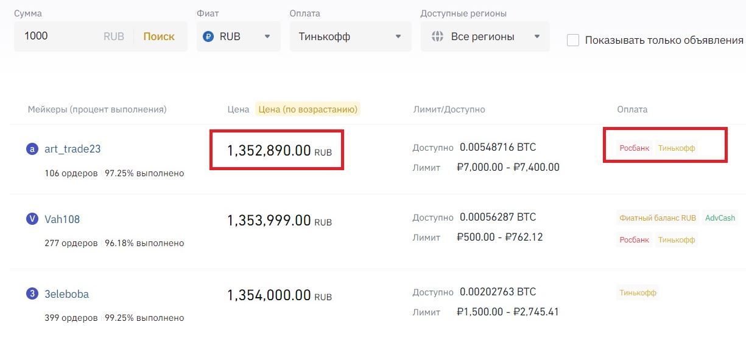Open art_trade23 maker profile
The width and height of the screenshot is (746, 350).
(72, 149)
